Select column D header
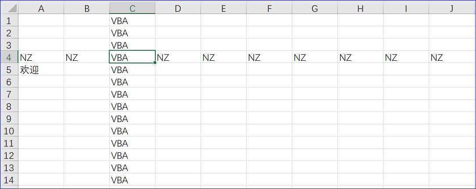476x189 pixels. click(x=178, y=9)
